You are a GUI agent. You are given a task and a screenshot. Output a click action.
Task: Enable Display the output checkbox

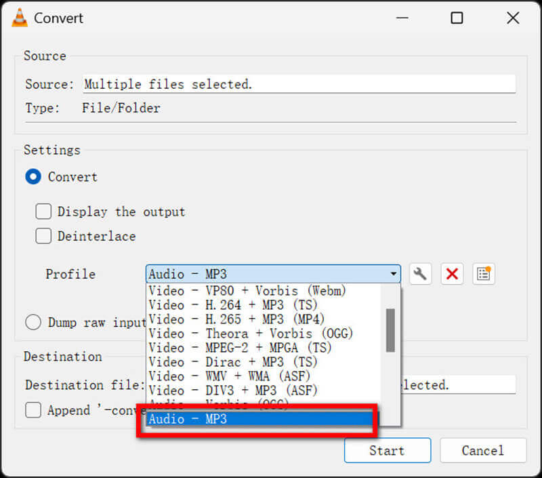tap(43, 212)
